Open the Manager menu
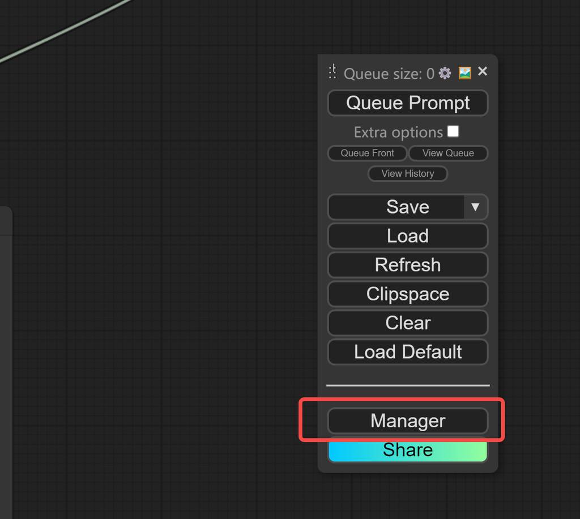Viewport: 580px width, 519px height. (407, 421)
